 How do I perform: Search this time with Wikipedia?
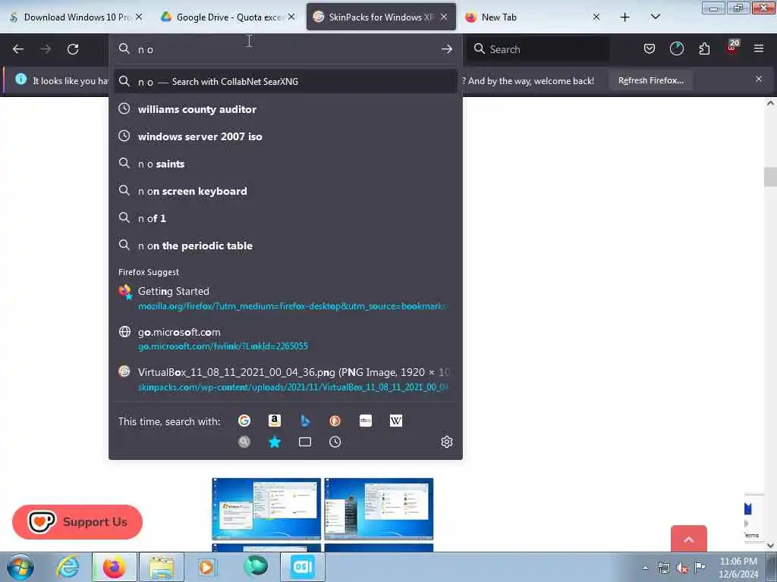tap(395, 421)
